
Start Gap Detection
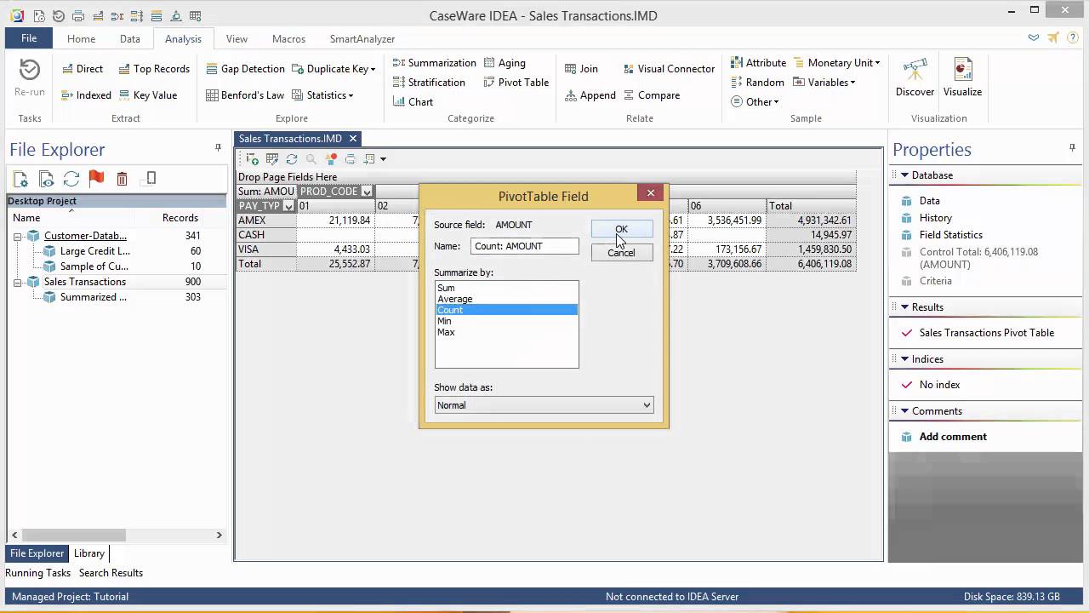[245, 69]
